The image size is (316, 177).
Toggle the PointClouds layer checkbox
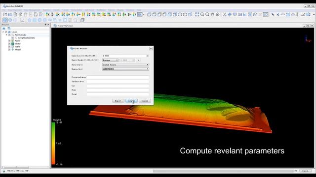point(9,35)
